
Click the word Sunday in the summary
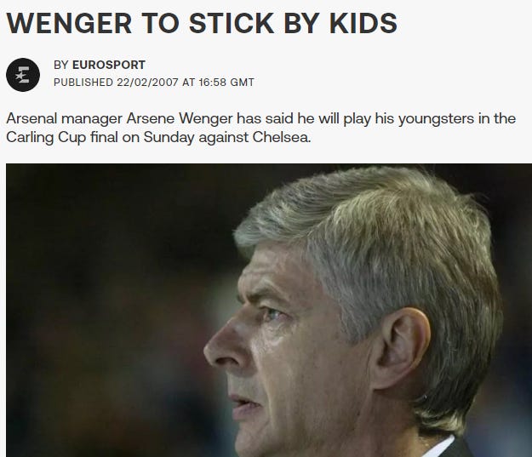(169, 137)
